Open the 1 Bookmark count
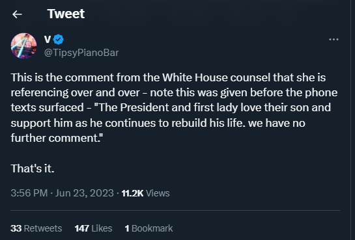The image size is (355, 240). 149,228
